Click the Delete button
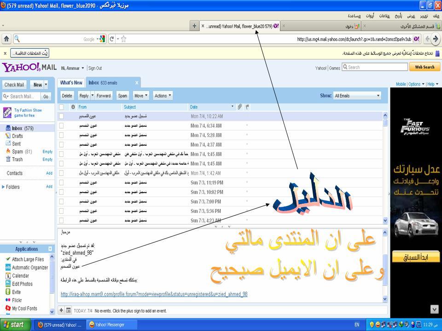Viewport: 442px width, 331px height. 67,96
